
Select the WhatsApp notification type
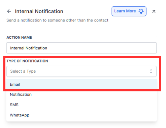[x=20, y=115]
